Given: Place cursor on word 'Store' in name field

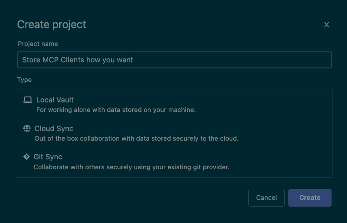Looking at the screenshot, I should [x=31, y=60].
